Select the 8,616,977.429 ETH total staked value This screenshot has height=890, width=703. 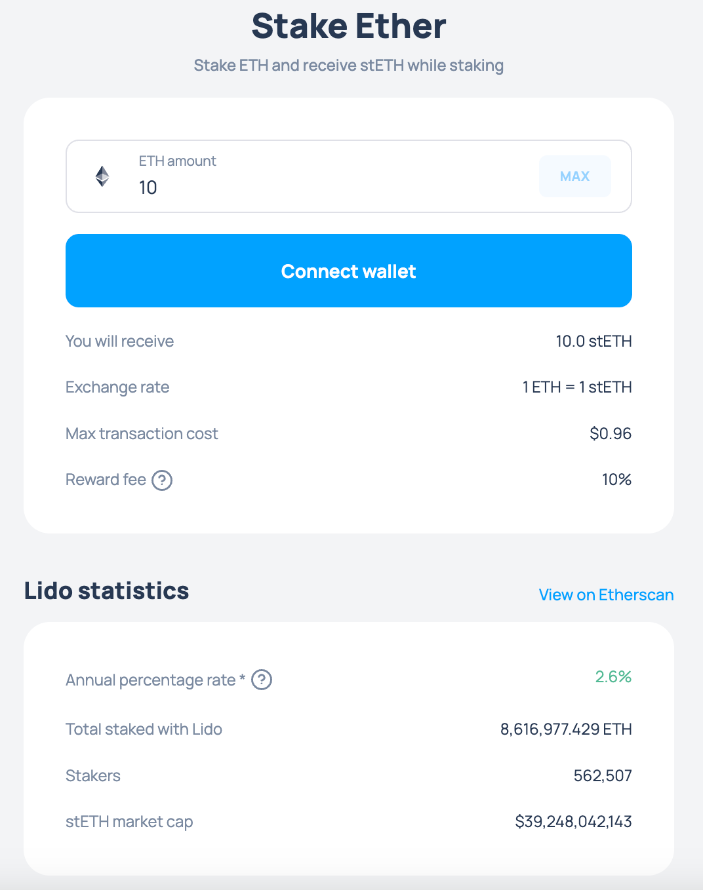tap(566, 729)
